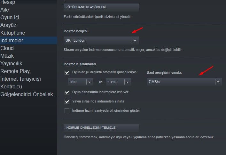Screen dimensions: 226x155
Task: Toggle 'Yayın sırasında indirmeleri sınırla' checkbox
Action: (x=67, y=101)
